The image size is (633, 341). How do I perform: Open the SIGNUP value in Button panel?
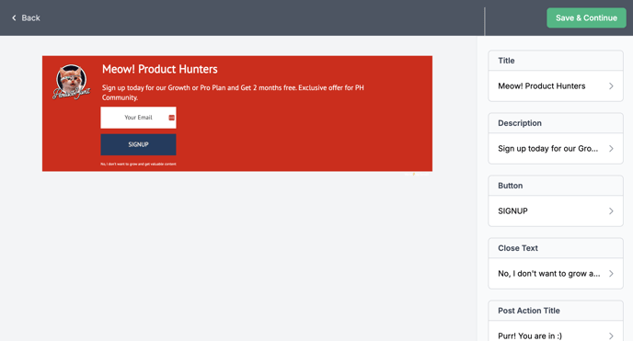pyautogui.click(x=556, y=210)
